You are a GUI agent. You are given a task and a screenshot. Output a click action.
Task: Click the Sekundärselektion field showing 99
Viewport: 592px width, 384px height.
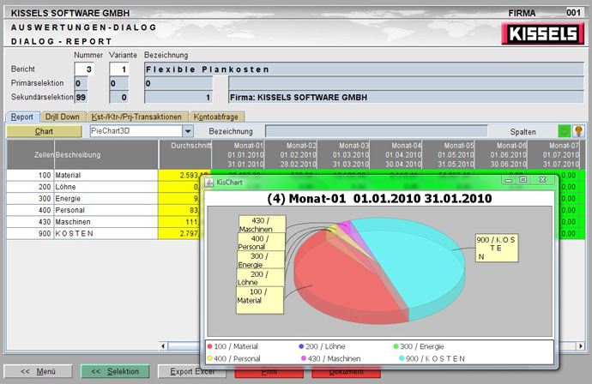point(81,98)
